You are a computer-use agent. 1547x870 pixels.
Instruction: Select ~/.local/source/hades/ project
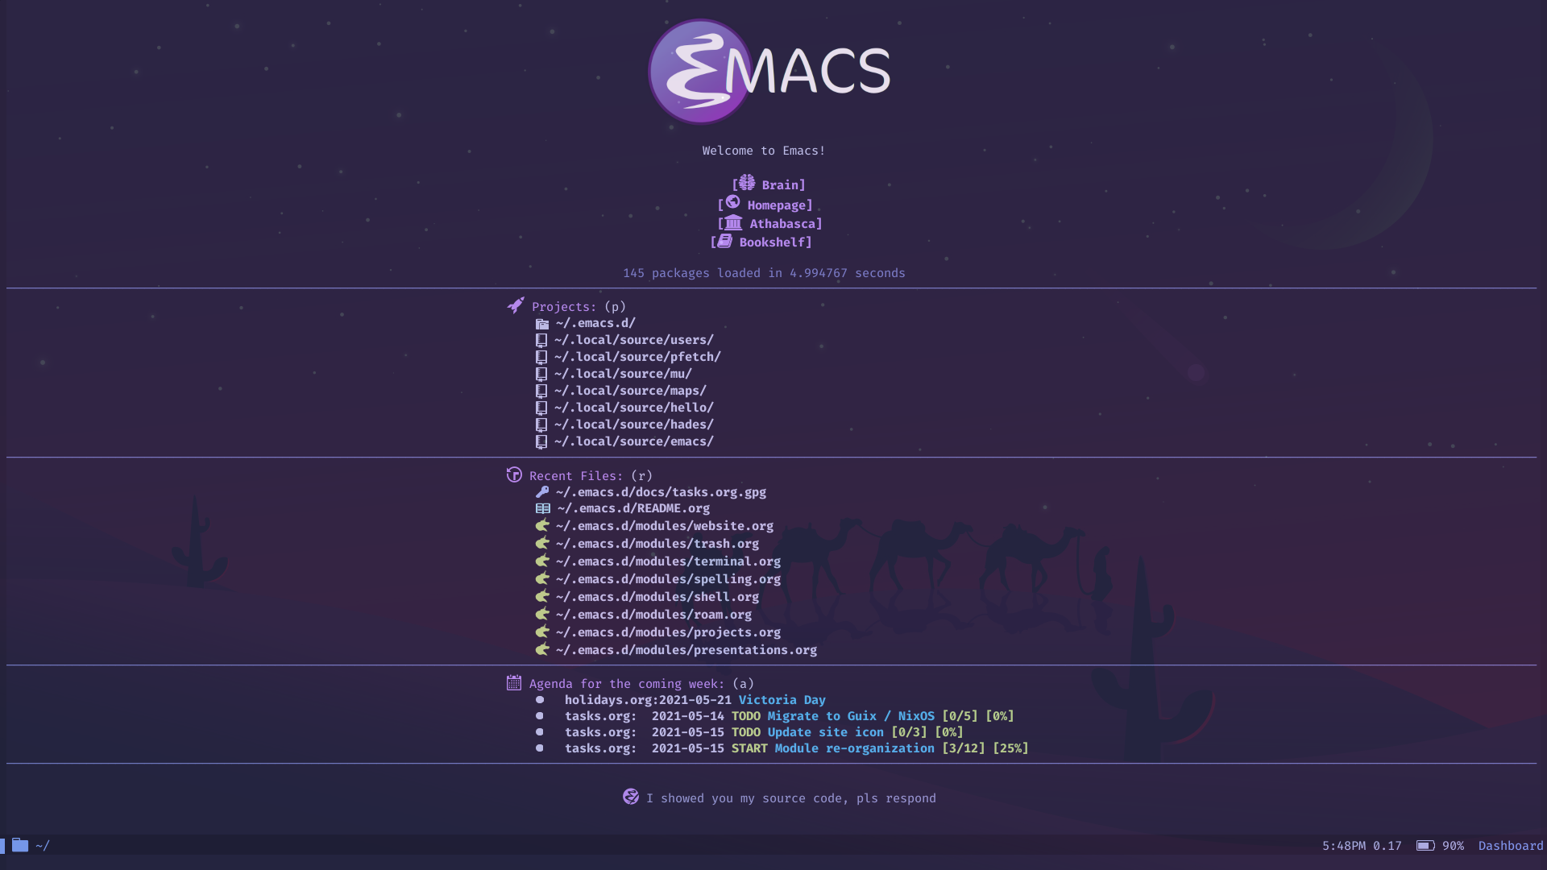click(x=632, y=424)
